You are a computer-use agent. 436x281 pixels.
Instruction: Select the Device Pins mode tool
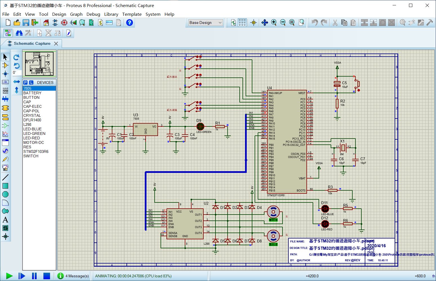(5, 126)
